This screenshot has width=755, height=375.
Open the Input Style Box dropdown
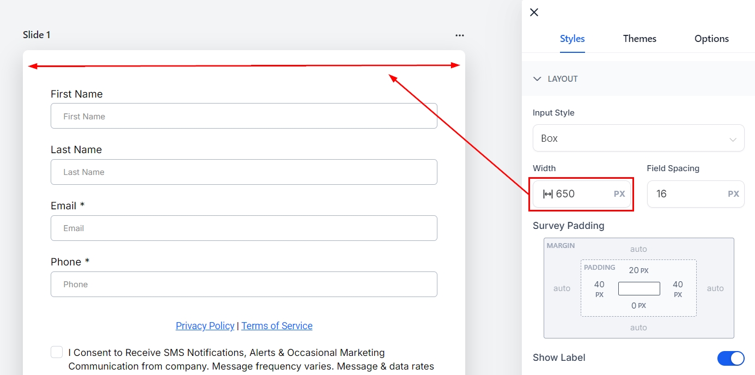[x=638, y=138]
